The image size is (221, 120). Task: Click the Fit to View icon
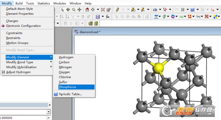click(103, 9)
